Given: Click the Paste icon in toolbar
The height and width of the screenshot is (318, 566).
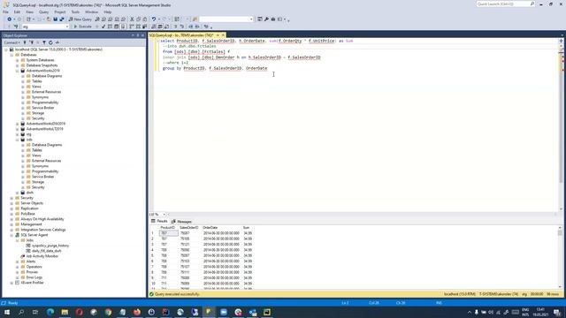Looking at the screenshot, I should tap(145, 19).
